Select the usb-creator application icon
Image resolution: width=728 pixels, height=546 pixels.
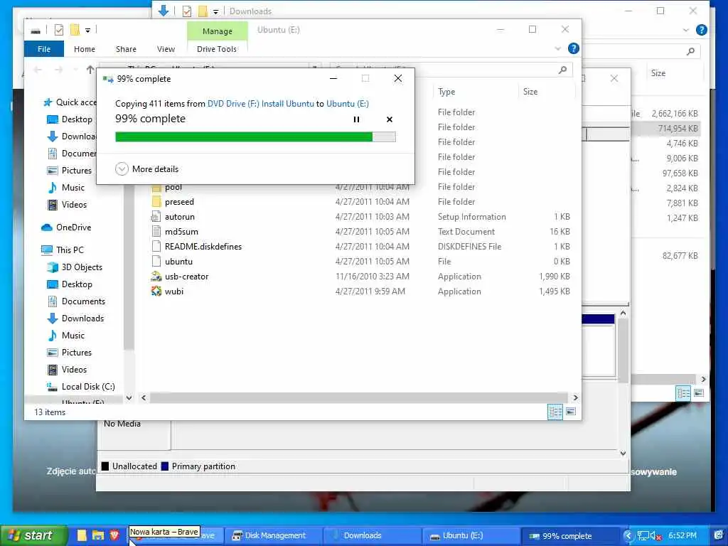156,277
